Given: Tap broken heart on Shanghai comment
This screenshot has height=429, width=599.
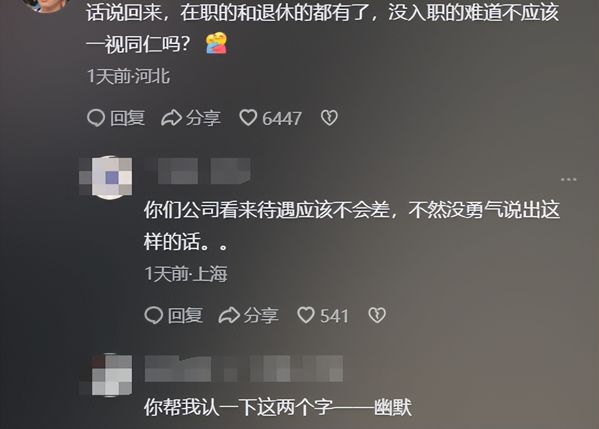Looking at the screenshot, I should coord(377,315).
